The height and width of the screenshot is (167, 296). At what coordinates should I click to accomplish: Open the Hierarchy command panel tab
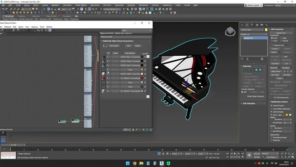(252, 25)
